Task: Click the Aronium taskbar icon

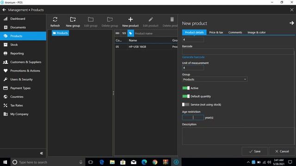Action: click(176, 162)
